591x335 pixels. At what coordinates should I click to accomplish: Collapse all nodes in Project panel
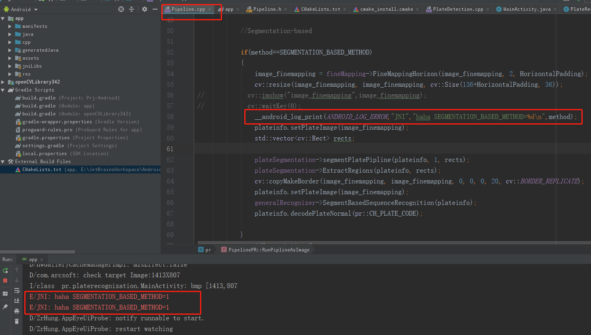click(132, 8)
